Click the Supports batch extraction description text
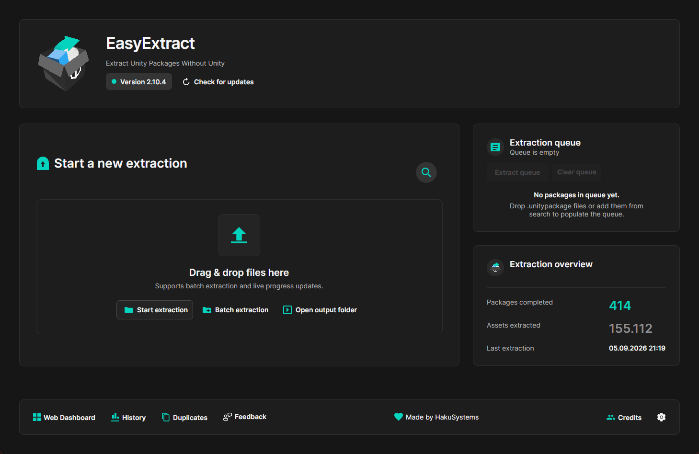Screen dimensions: 699x454 coord(239,286)
